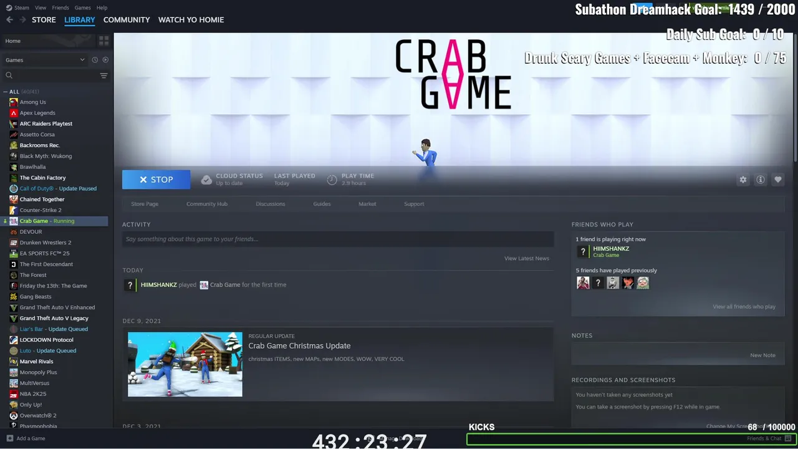Open the Market link
Viewport: 798px width, 449px height.
[367, 204]
